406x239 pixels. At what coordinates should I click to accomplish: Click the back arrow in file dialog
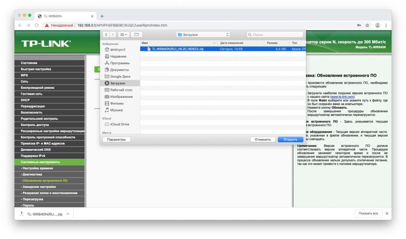pyautogui.click(x=107, y=35)
